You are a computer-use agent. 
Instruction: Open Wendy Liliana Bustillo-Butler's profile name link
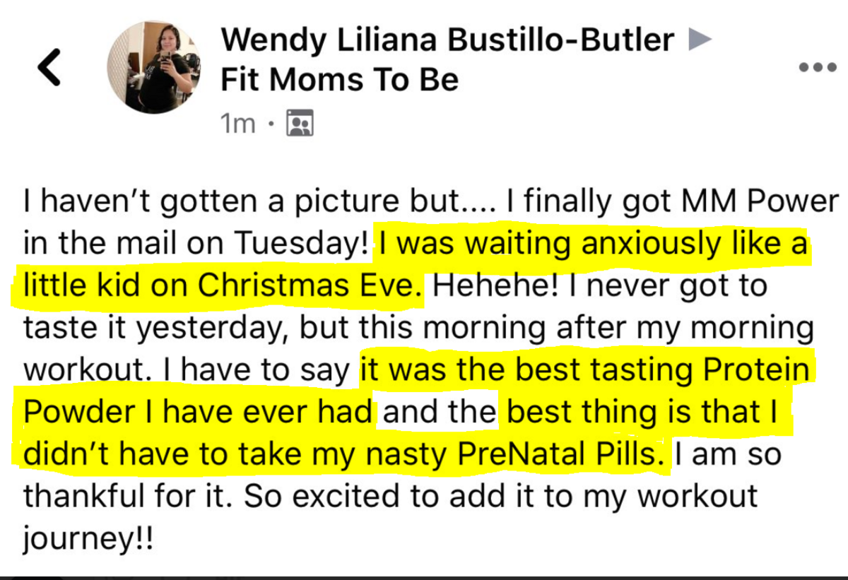447,40
